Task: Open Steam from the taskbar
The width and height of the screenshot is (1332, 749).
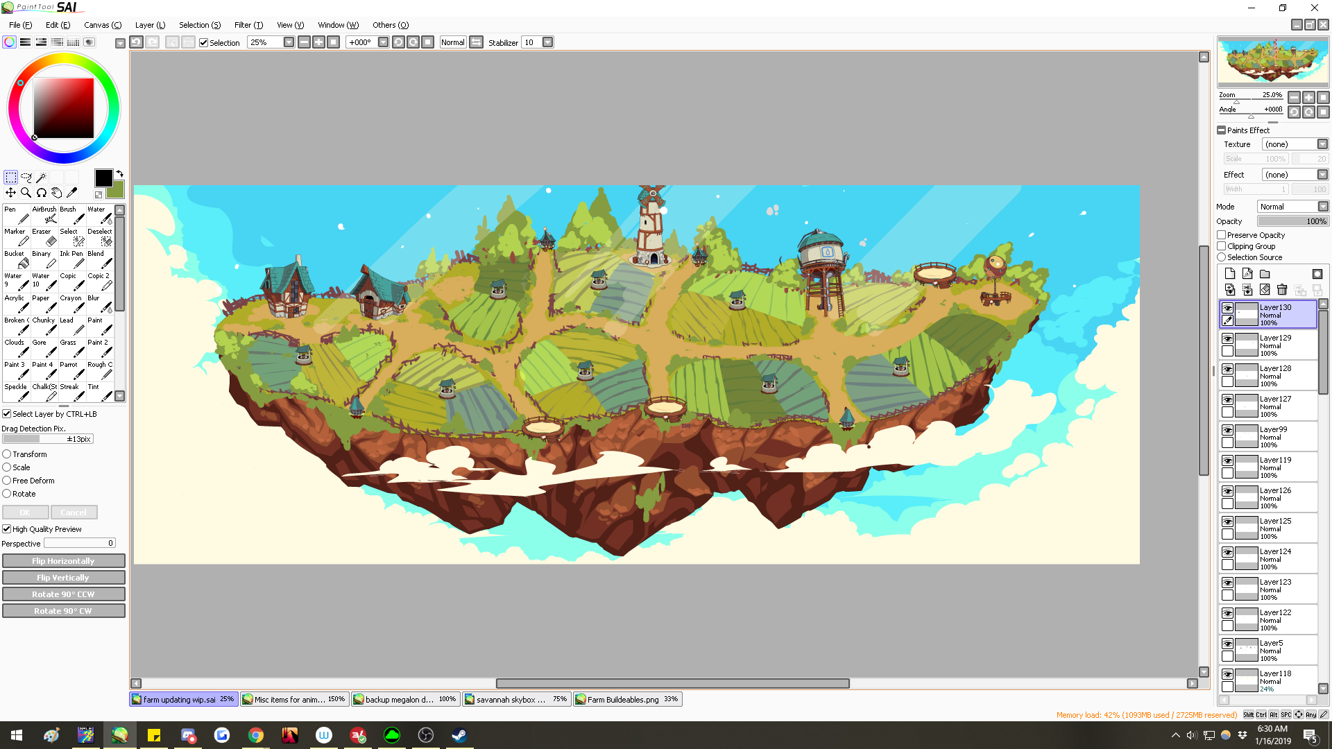Action: pos(459,735)
